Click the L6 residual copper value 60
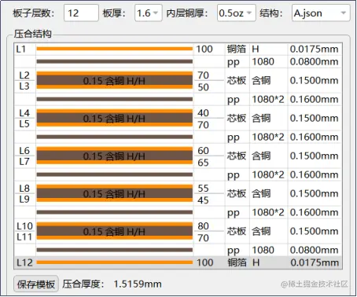357x297 pixels. (x=204, y=151)
